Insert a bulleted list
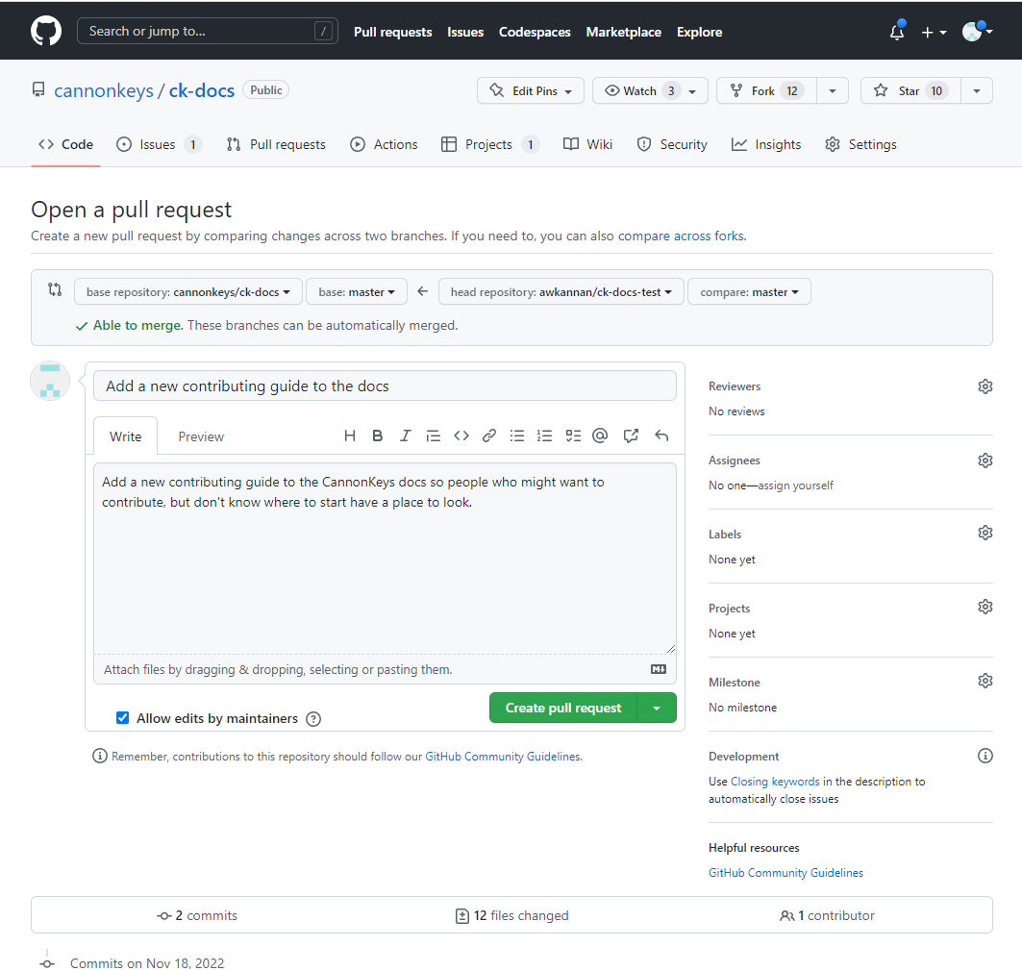This screenshot has width=1022, height=971. [517, 436]
